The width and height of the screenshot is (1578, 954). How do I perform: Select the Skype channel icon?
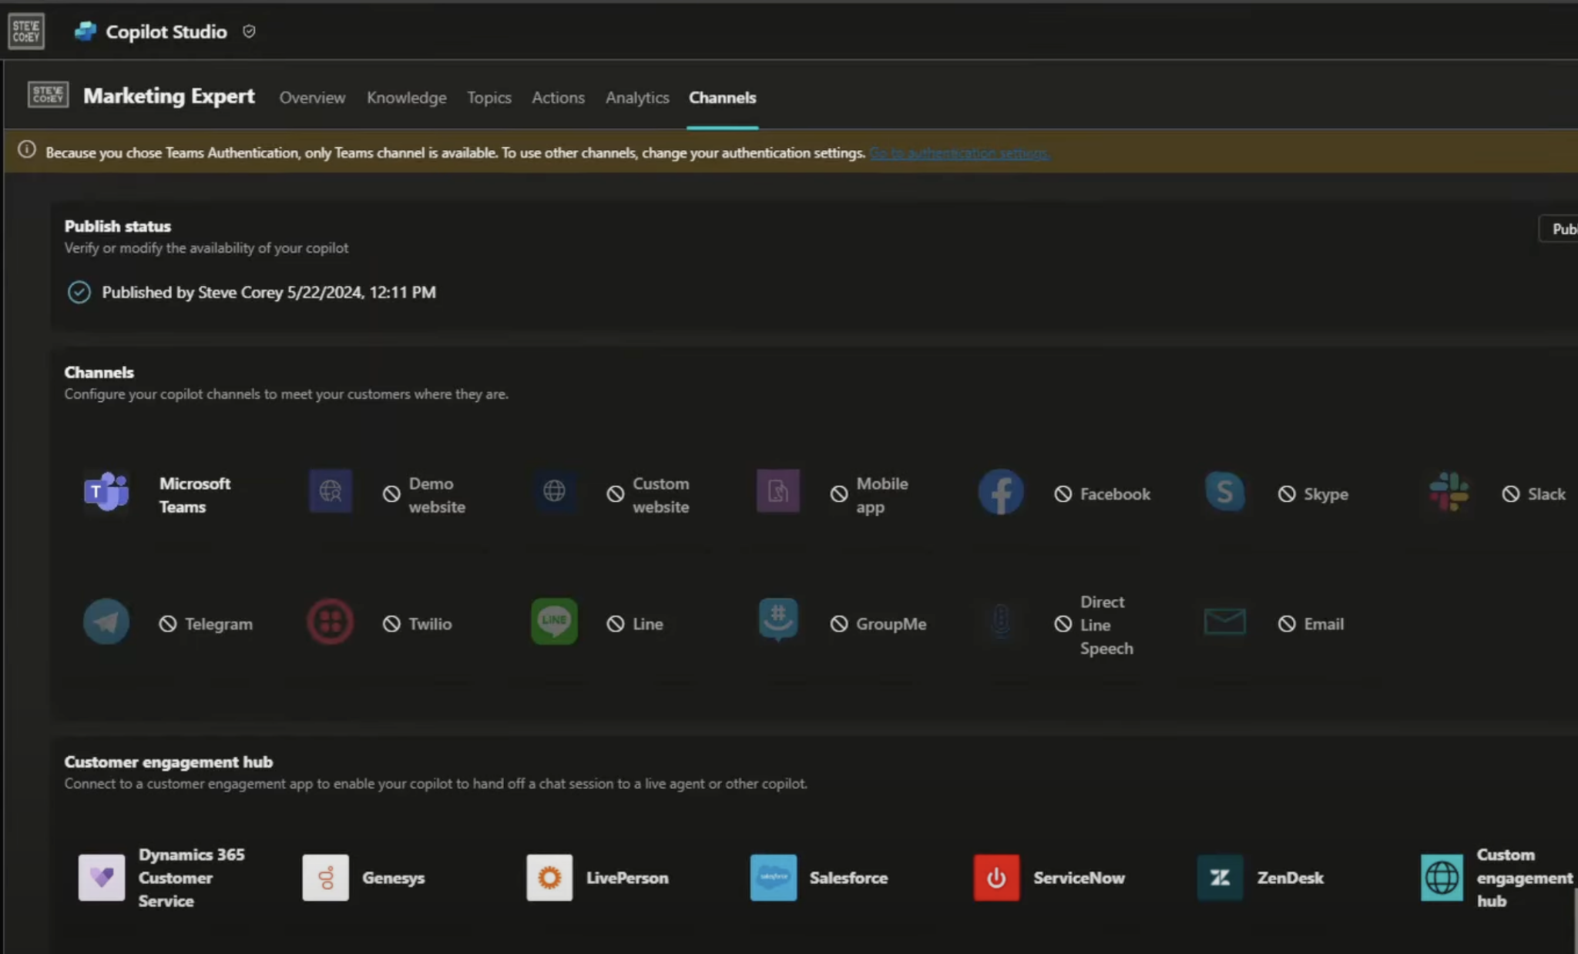pyautogui.click(x=1224, y=491)
